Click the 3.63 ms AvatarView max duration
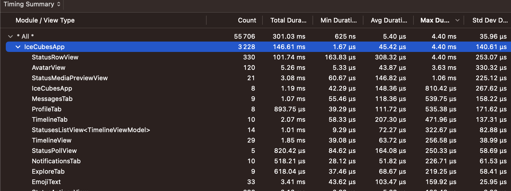 pos(444,68)
